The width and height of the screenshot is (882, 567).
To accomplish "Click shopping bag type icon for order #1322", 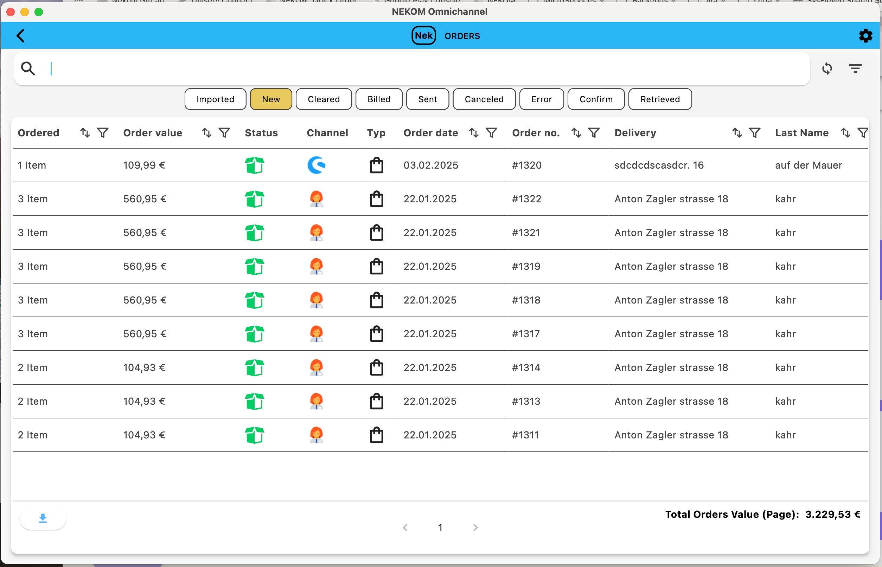I will (376, 199).
